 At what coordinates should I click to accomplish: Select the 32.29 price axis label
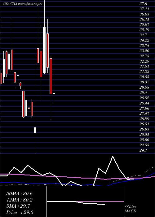coord(144,61)
